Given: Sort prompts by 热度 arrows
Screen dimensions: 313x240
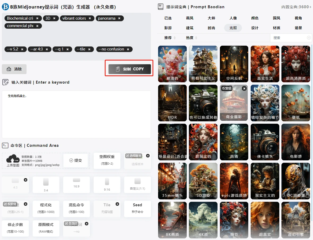Looking at the screenshot, I should coord(196,38).
